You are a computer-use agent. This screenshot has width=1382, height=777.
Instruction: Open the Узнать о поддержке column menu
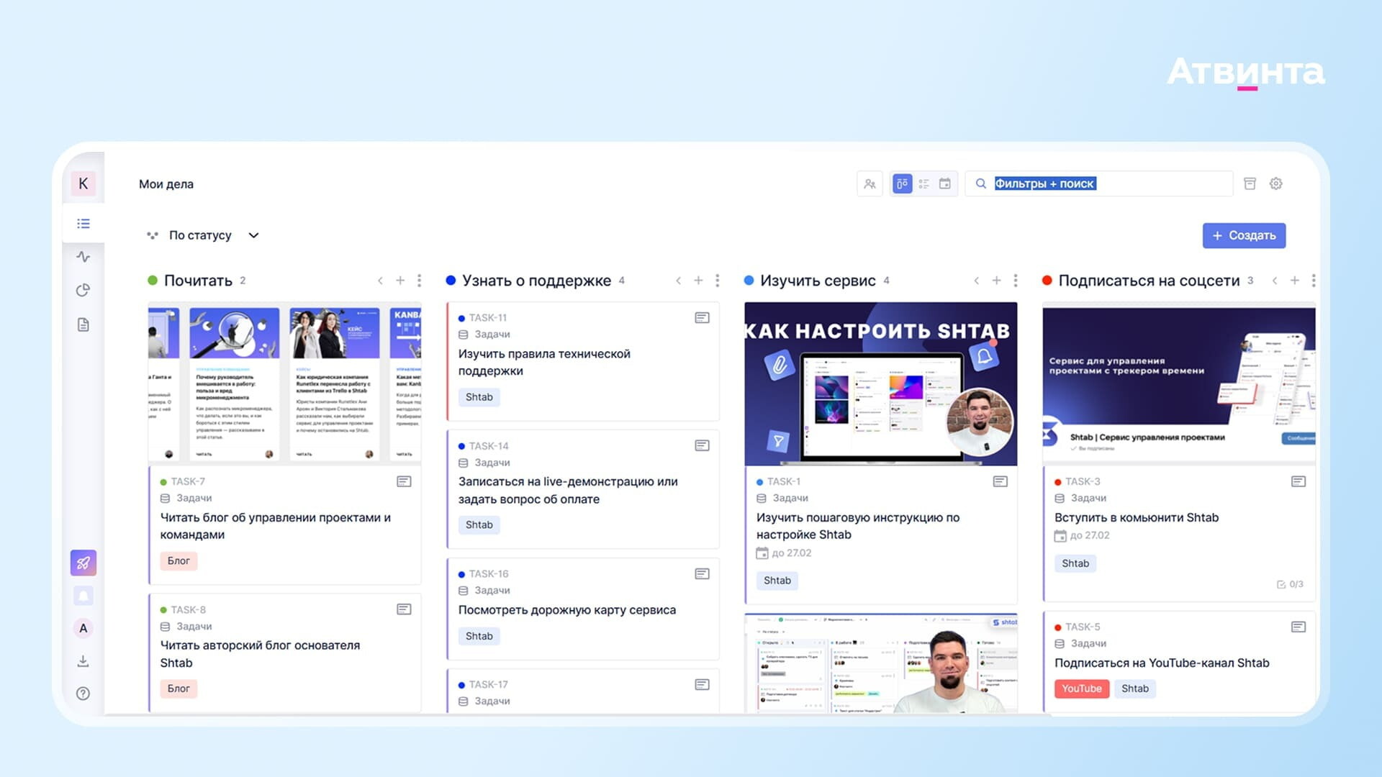[717, 281]
